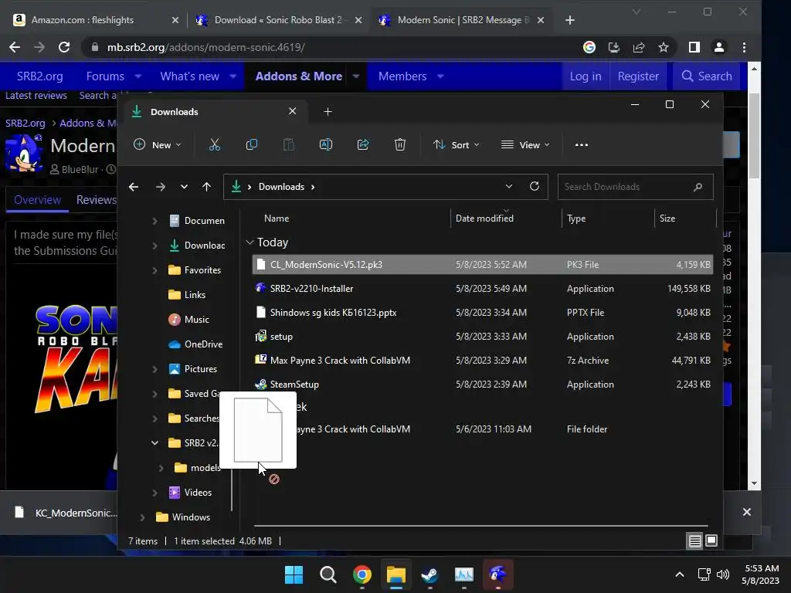Go back in File Explorer

click(134, 187)
